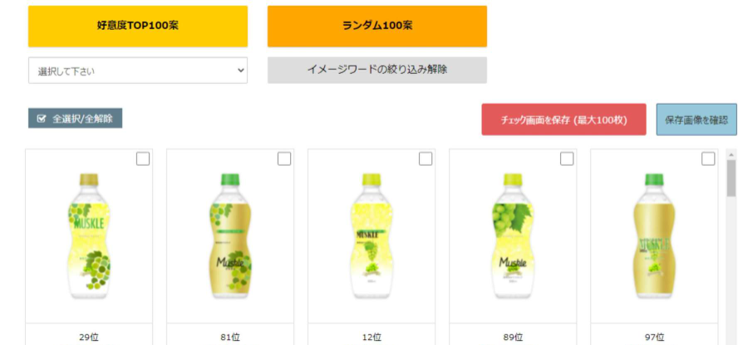Click the dropdown arrow of 選択して下さい
The width and height of the screenshot is (748, 345).
(240, 70)
